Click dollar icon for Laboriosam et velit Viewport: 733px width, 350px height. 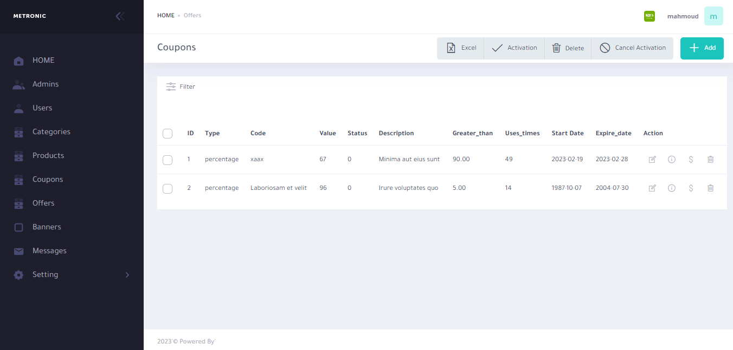point(691,188)
